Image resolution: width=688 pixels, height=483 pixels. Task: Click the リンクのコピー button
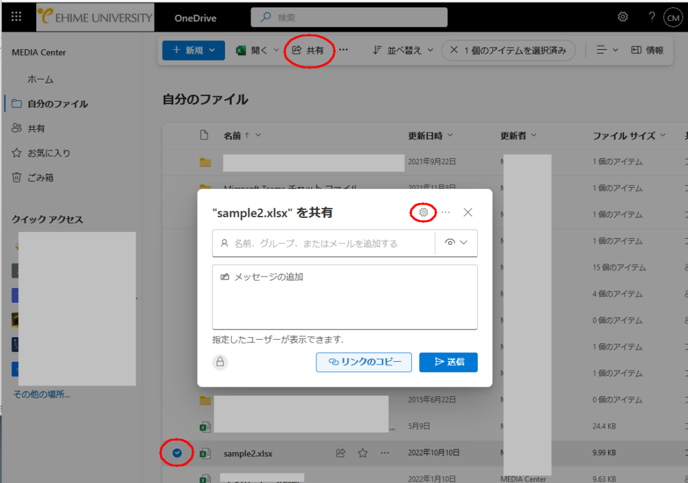[x=363, y=362]
